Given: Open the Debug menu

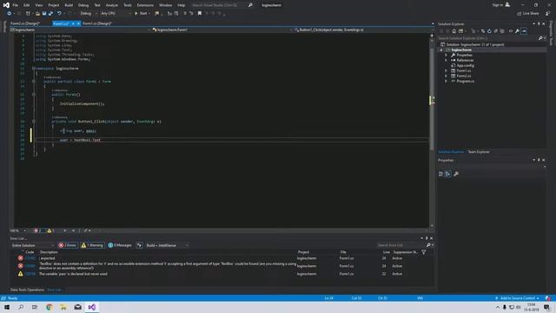Looking at the screenshot, I should (83, 5).
